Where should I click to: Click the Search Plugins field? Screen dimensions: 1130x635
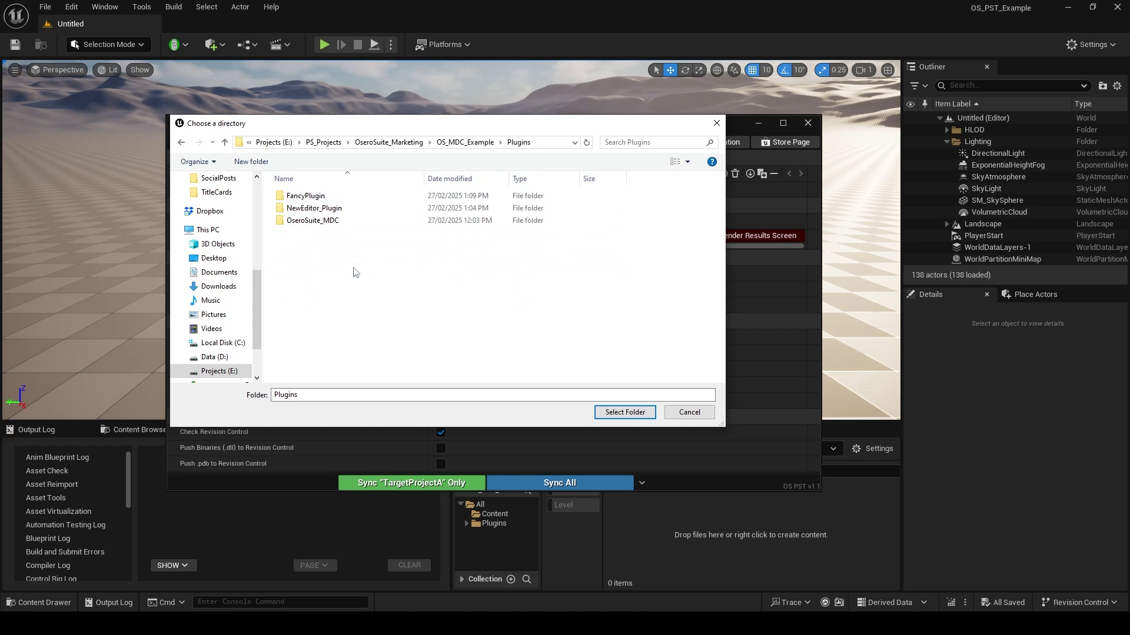click(x=658, y=142)
